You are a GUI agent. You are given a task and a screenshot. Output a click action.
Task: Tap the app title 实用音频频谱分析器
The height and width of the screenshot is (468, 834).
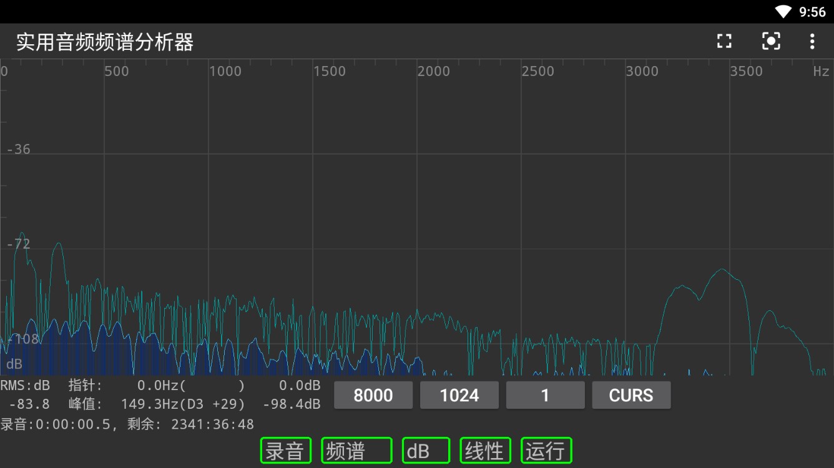coord(105,42)
